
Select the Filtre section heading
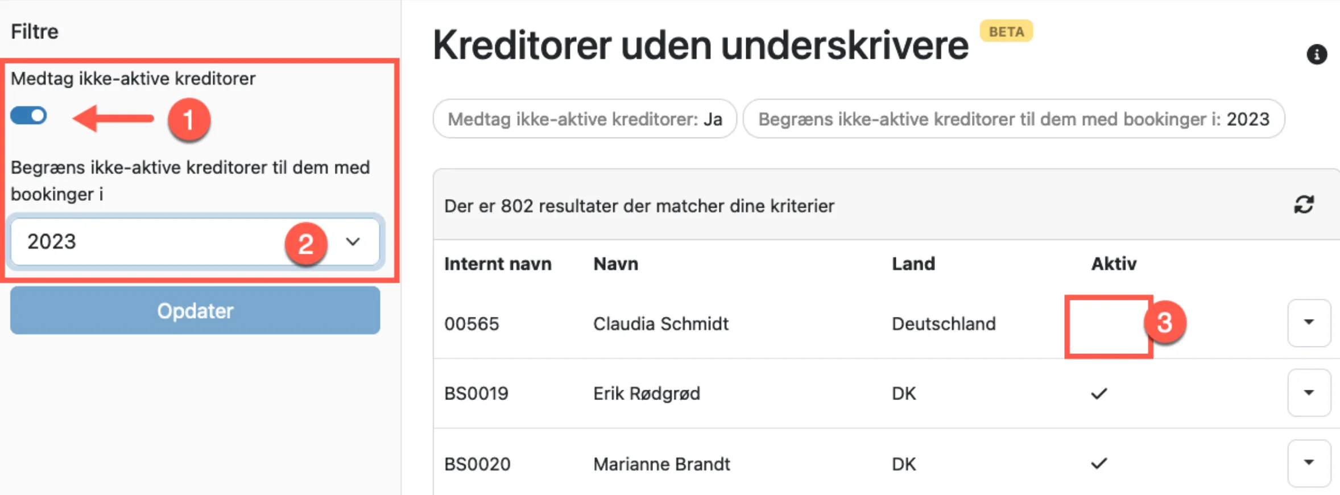click(x=34, y=31)
